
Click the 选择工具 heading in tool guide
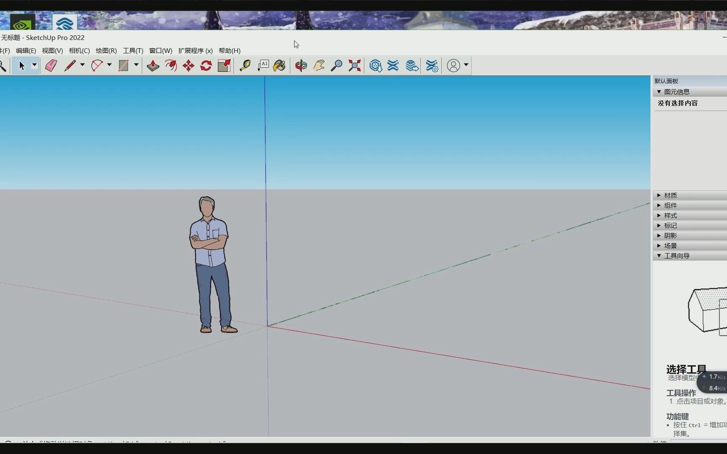[x=686, y=369]
